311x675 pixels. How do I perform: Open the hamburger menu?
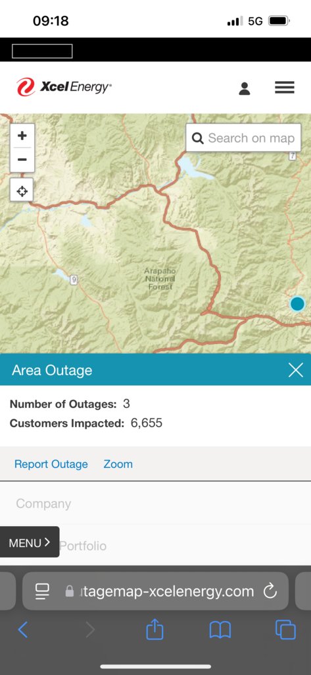(284, 88)
